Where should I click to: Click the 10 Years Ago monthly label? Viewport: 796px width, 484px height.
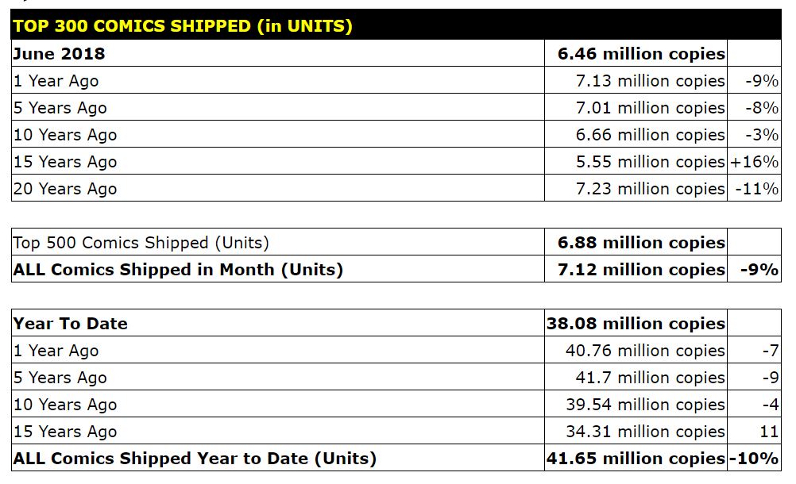click(65, 135)
